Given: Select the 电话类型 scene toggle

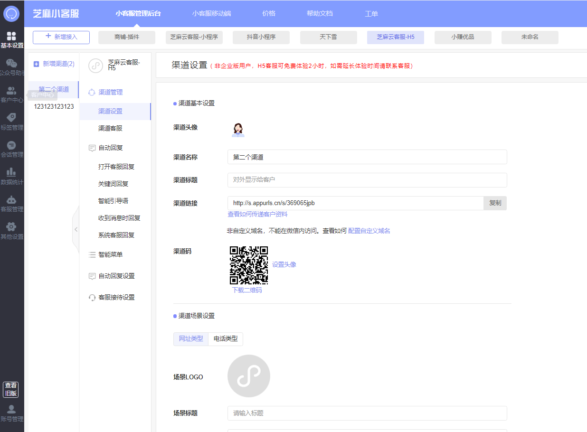Looking at the screenshot, I should [x=226, y=339].
